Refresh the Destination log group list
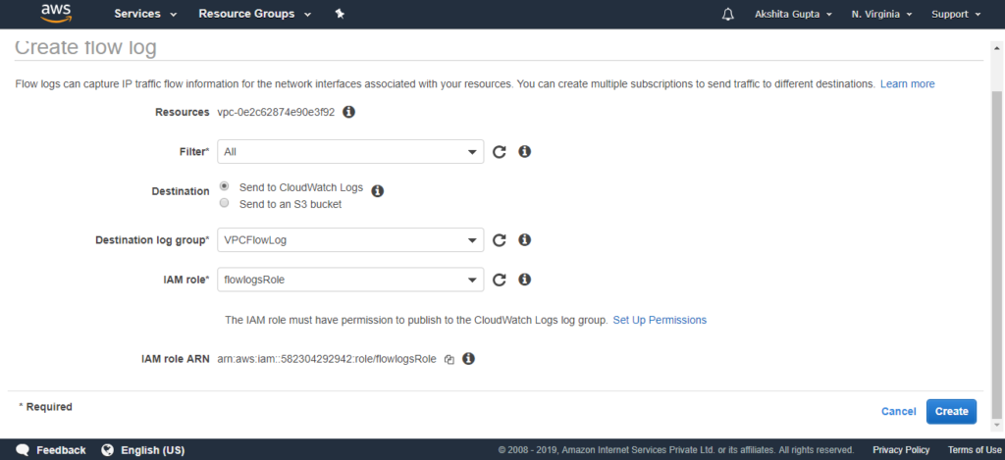This screenshot has width=1005, height=460. (x=500, y=240)
